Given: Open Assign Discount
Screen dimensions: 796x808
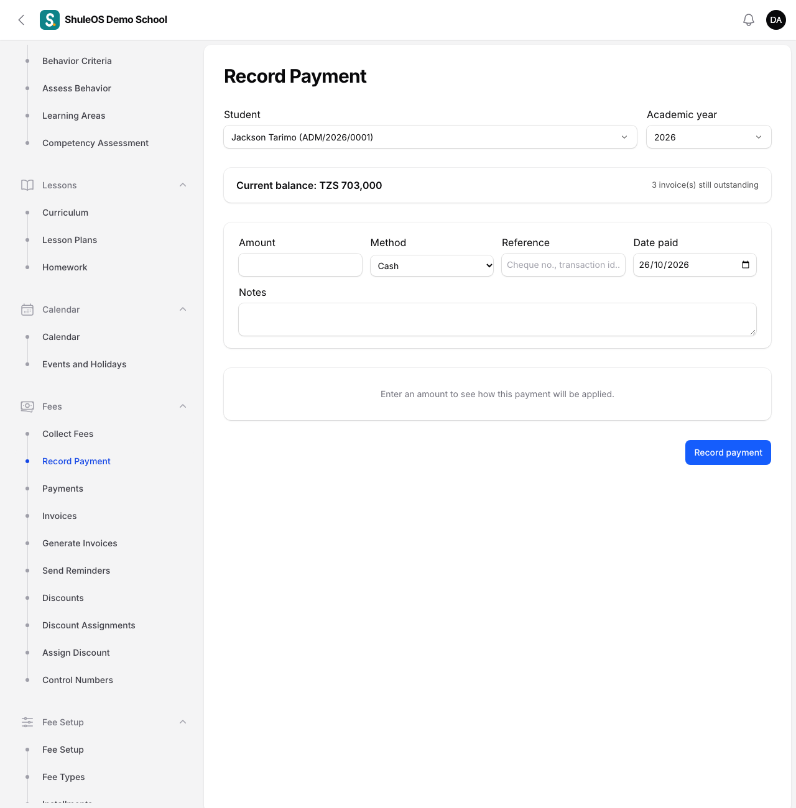Looking at the screenshot, I should tap(76, 653).
